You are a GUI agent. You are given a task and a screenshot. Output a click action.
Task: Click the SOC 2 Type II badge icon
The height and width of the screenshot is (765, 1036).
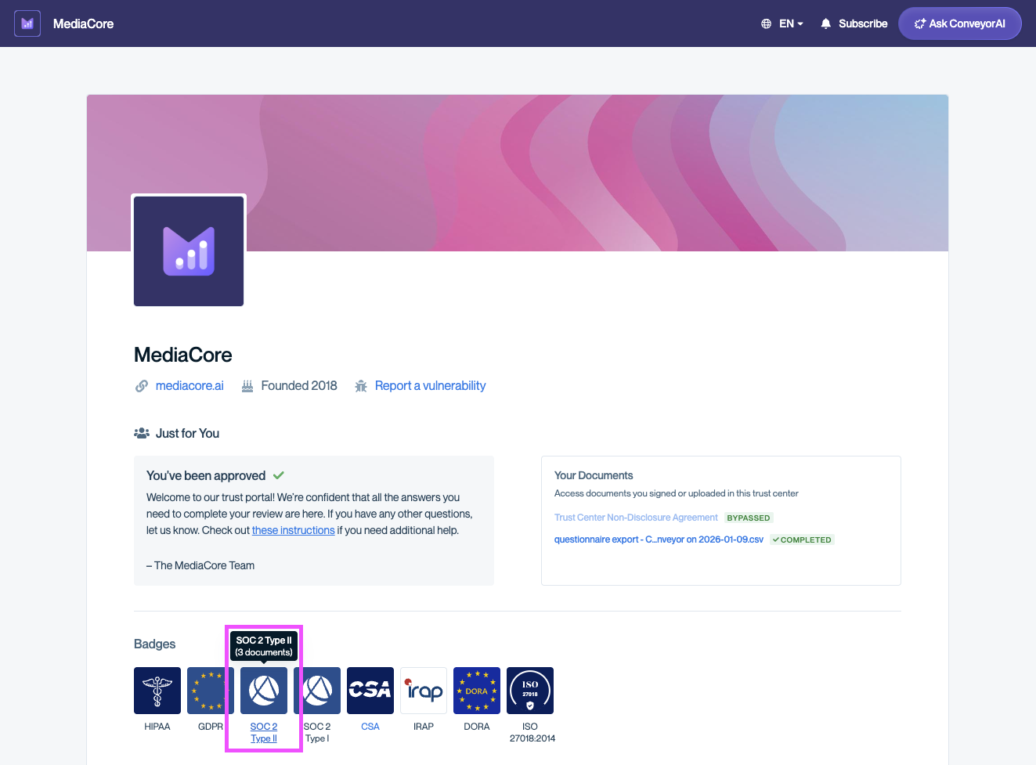264,691
